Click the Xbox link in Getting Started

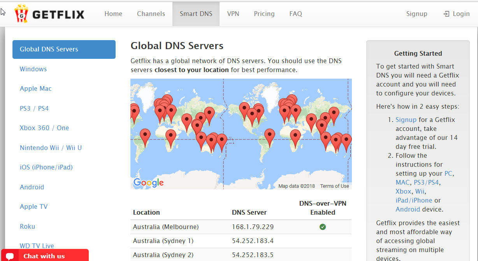(403, 191)
